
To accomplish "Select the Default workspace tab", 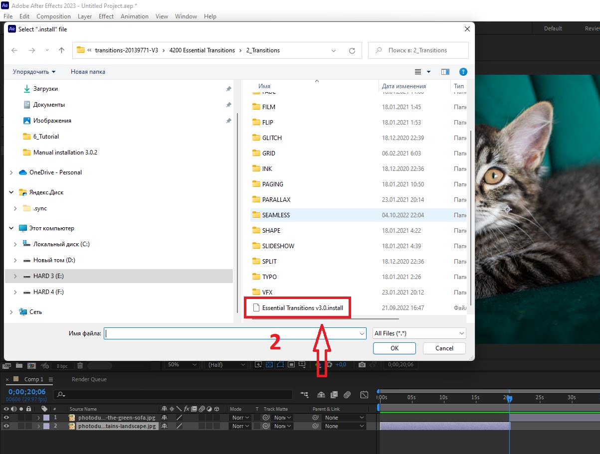I will 553,28.
